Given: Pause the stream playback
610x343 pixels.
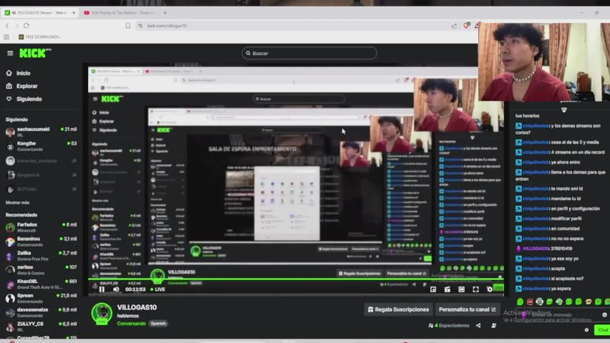Looking at the screenshot, I should [102, 289].
